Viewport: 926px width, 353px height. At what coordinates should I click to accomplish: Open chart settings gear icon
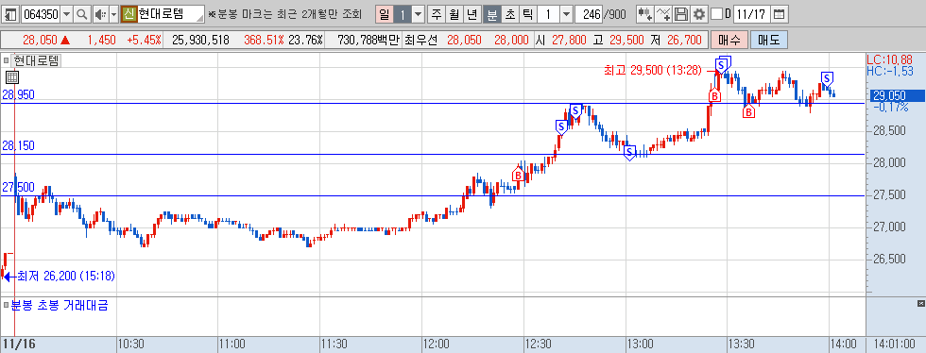coord(699,13)
